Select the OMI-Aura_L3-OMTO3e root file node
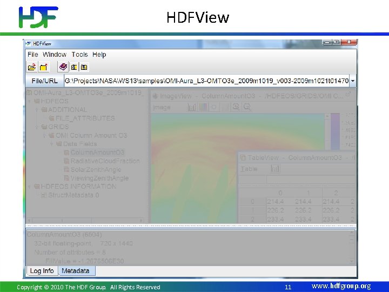389x292 pixels. [x=85, y=93]
